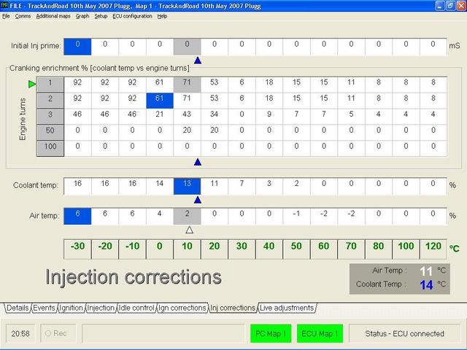Open the Comms menu
467x350 pixels.
click(23, 16)
